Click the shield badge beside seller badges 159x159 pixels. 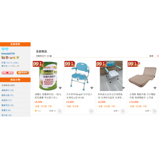click(x=18, y=57)
